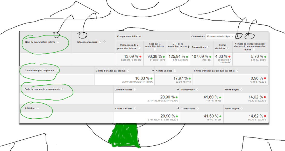Remove the Catégorie d'appareil secondary dimension
Viewport: 285px width, 151px height.
click(x=104, y=41)
